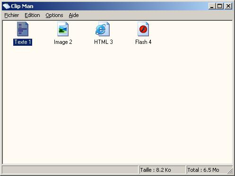Open the Edition menu

32,15
